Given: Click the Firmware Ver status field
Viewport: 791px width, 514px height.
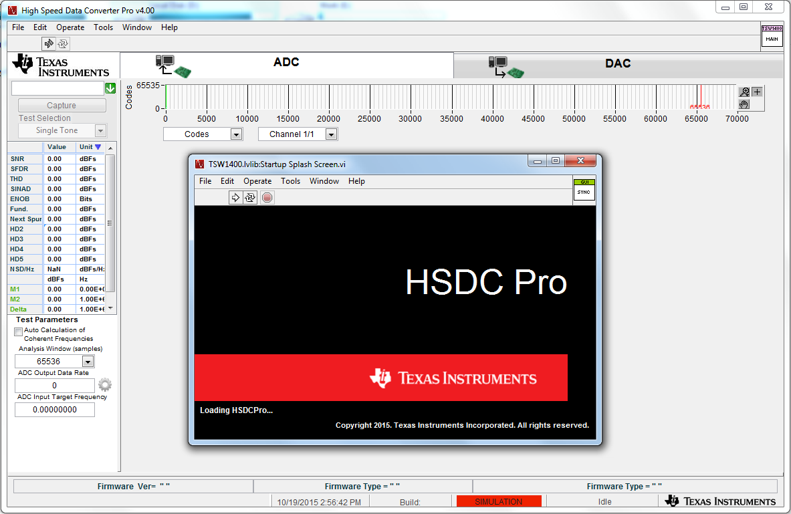Looking at the screenshot, I should tap(133, 486).
